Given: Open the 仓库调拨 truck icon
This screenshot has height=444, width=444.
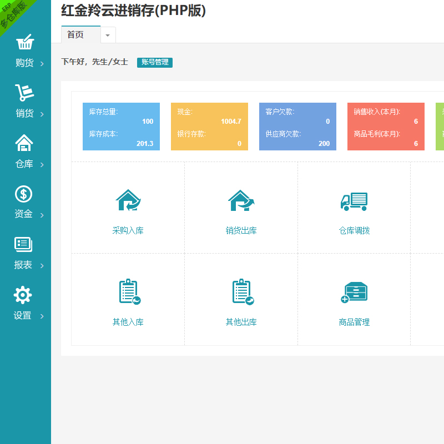Looking at the screenshot, I should click(x=354, y=201).
